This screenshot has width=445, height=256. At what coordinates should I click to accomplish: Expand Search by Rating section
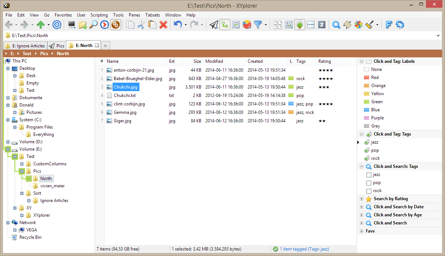pos(361,199)
